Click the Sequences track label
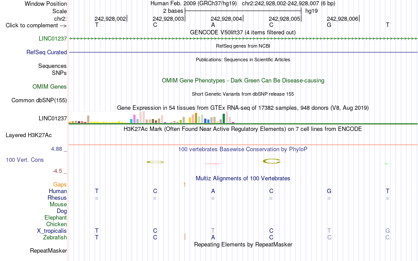This screenshot has height=261, width=418. tap(52, 66)
